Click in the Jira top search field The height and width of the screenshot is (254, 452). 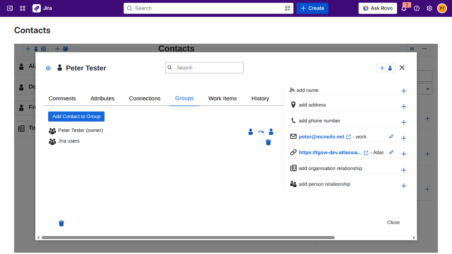pyautogui.click(x=208, y=8)
